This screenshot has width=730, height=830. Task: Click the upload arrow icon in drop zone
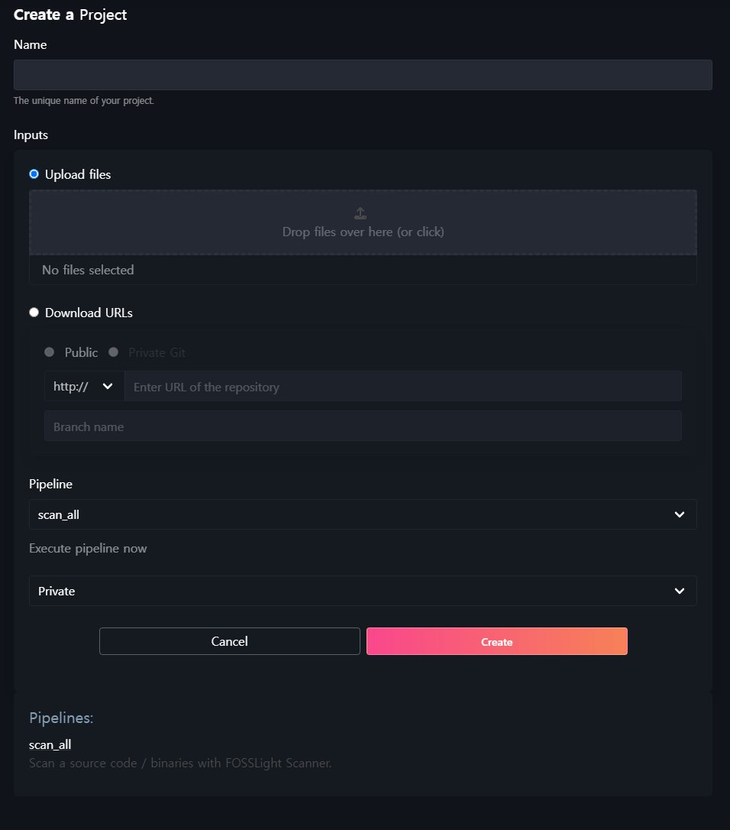(x=362, y=214)
